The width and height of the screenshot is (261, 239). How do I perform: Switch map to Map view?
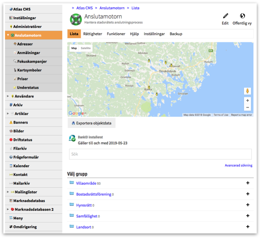tap(74, 48)
